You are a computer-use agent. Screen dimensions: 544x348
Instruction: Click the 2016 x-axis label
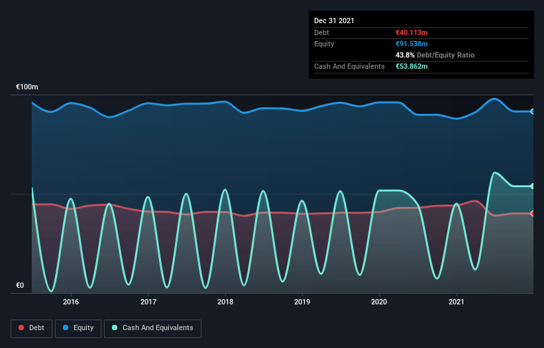click(x=71, y=302)
